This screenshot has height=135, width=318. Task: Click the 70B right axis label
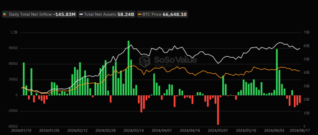pyautogui.click(x=307, y=32)
